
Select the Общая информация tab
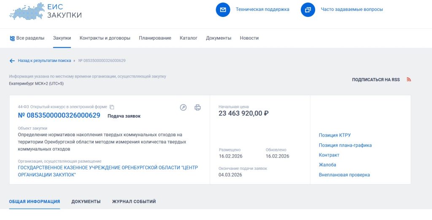coord(35,201)
